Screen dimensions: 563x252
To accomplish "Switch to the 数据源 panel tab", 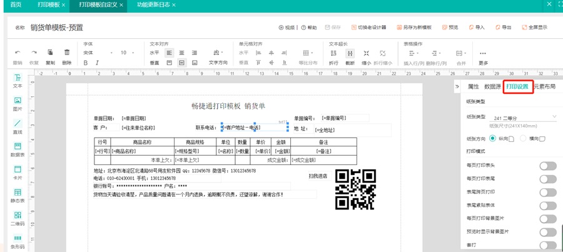I will click(492, 86).
